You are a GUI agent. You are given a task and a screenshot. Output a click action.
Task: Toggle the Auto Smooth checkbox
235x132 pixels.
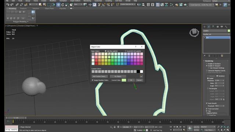[x=207, y=103]
